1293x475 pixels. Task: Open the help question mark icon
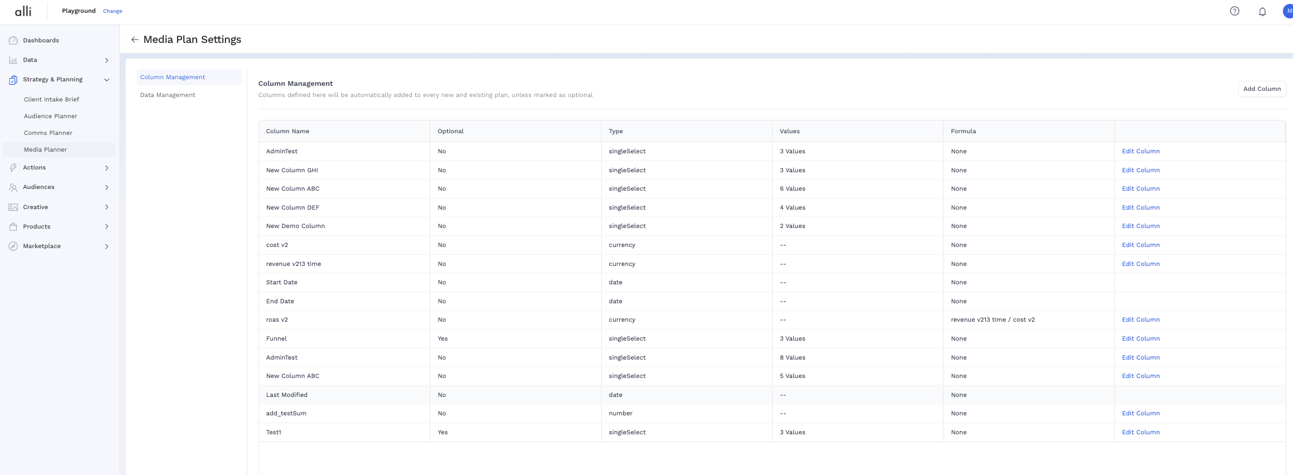coord(1234,11)
